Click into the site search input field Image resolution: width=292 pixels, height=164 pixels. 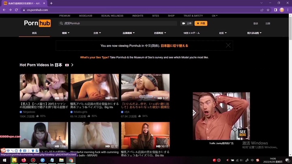click(x=118, y=23)
